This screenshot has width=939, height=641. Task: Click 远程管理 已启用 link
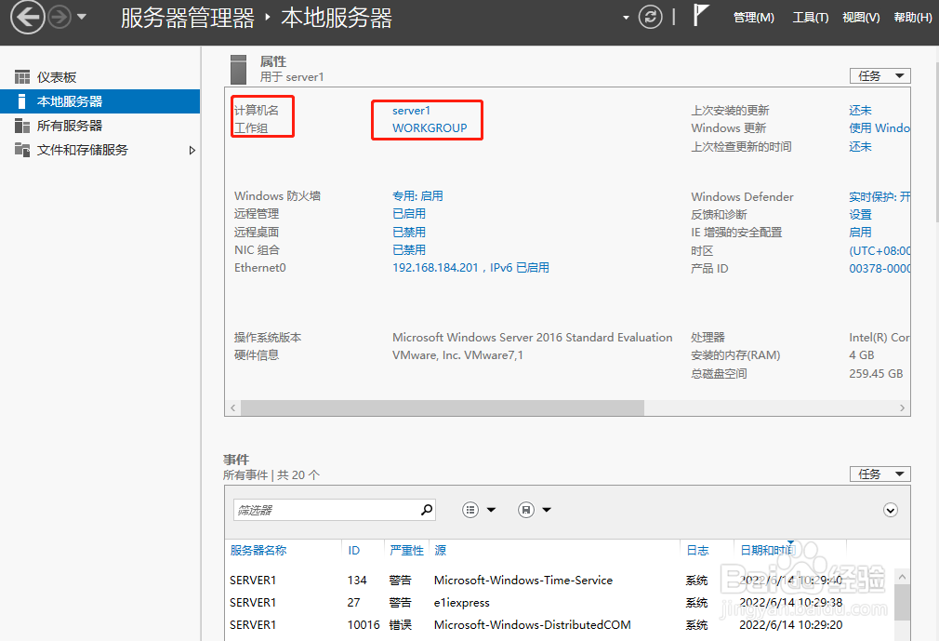[409, 214]
